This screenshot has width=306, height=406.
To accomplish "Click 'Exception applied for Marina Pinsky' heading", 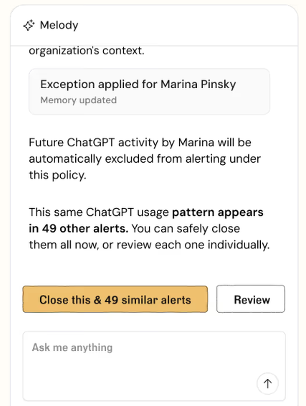I will click(138, 84).
